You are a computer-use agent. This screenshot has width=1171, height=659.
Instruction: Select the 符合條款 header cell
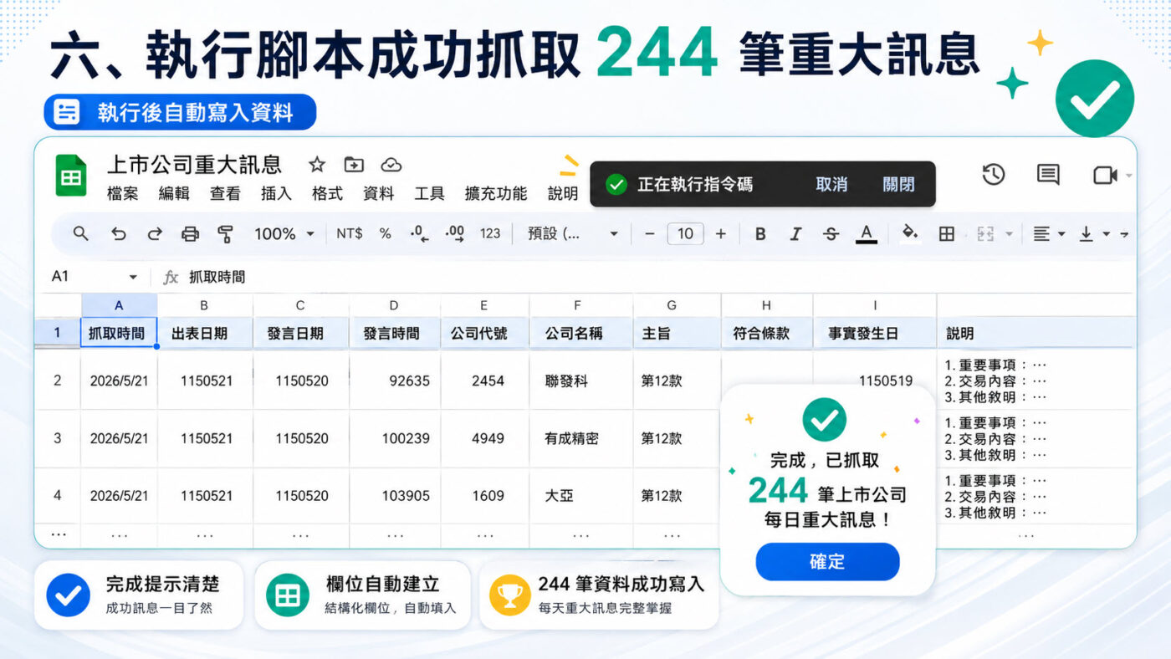click(765, 333)
